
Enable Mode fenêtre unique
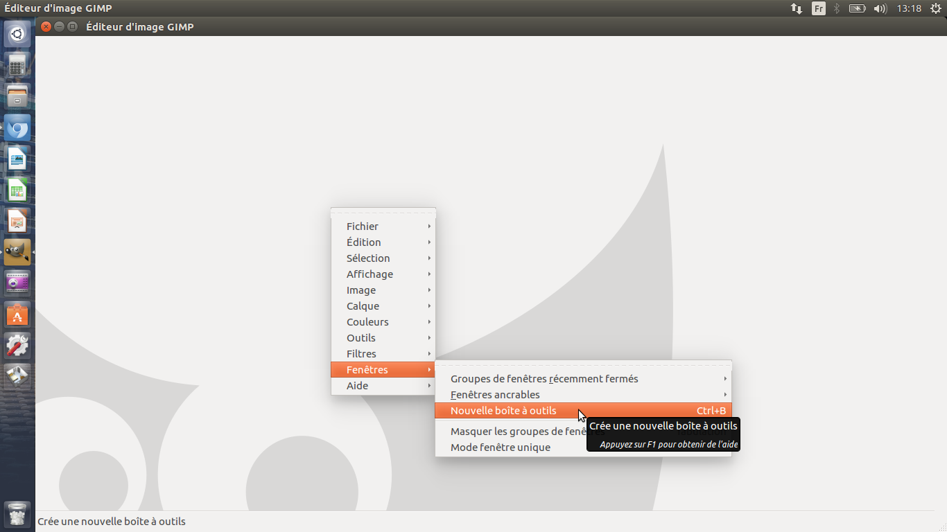584,447
